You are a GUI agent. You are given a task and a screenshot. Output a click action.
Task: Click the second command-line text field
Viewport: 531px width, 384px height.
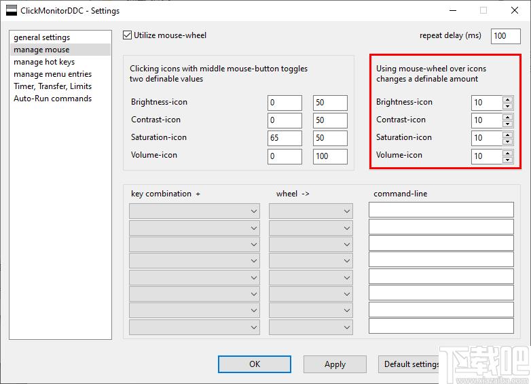[441, 227]
